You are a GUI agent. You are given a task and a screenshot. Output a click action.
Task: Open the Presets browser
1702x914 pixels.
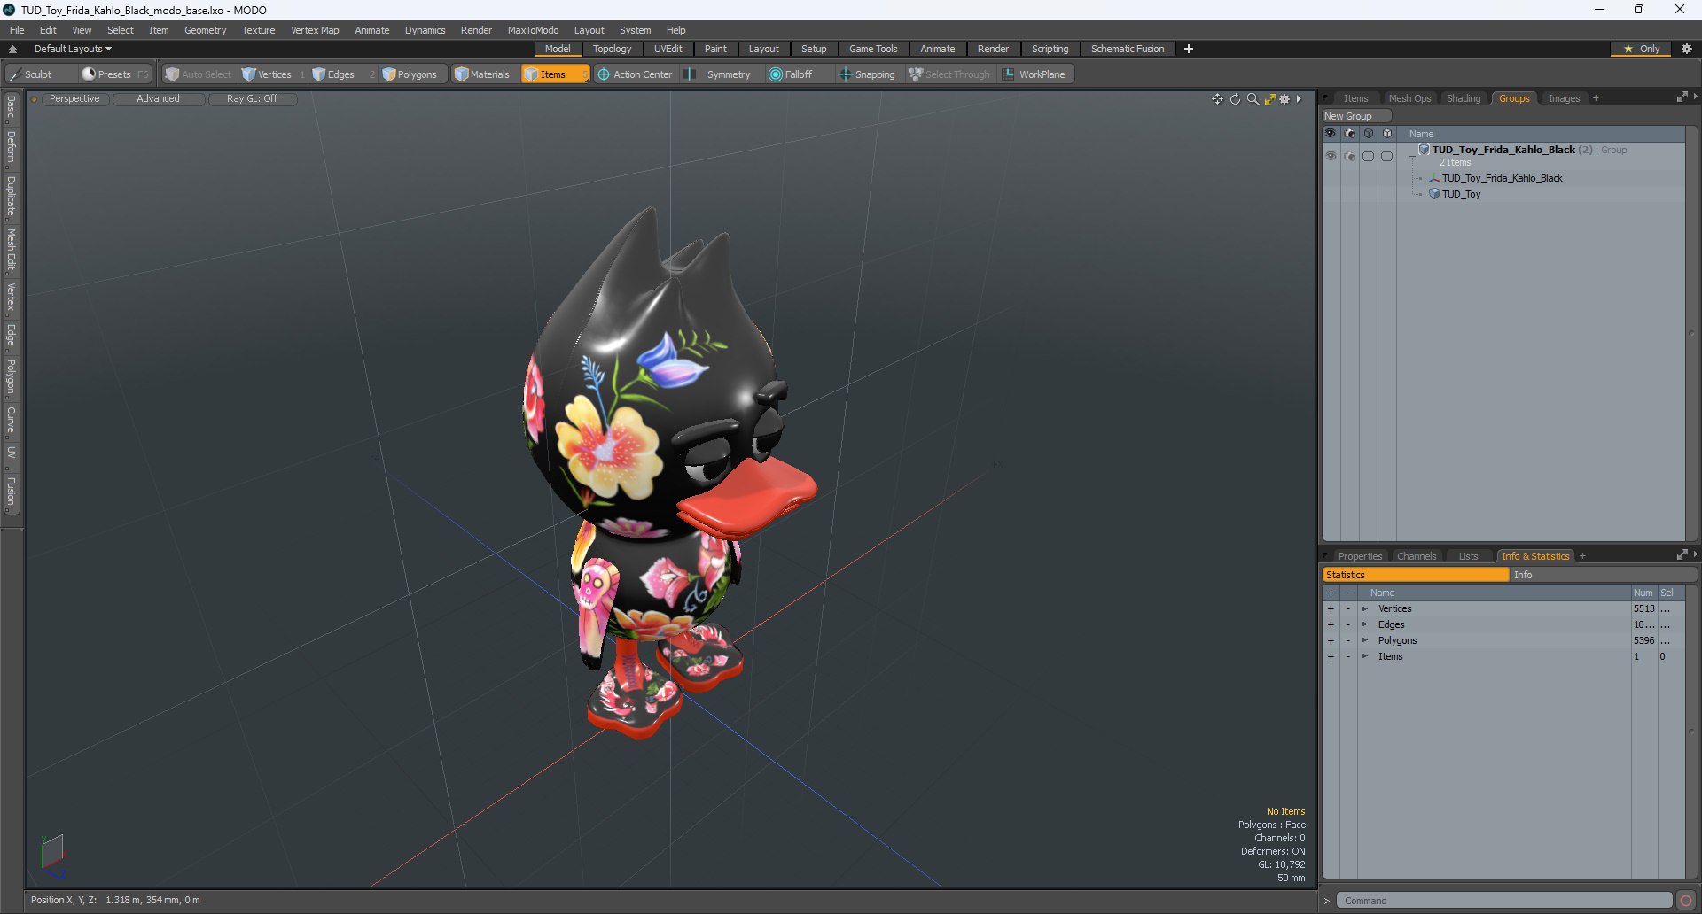pyautogui.click(x=113, y=74)
